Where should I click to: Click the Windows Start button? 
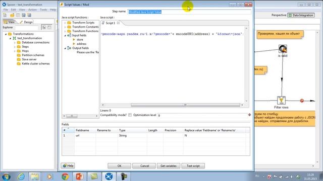pos(6,176)
